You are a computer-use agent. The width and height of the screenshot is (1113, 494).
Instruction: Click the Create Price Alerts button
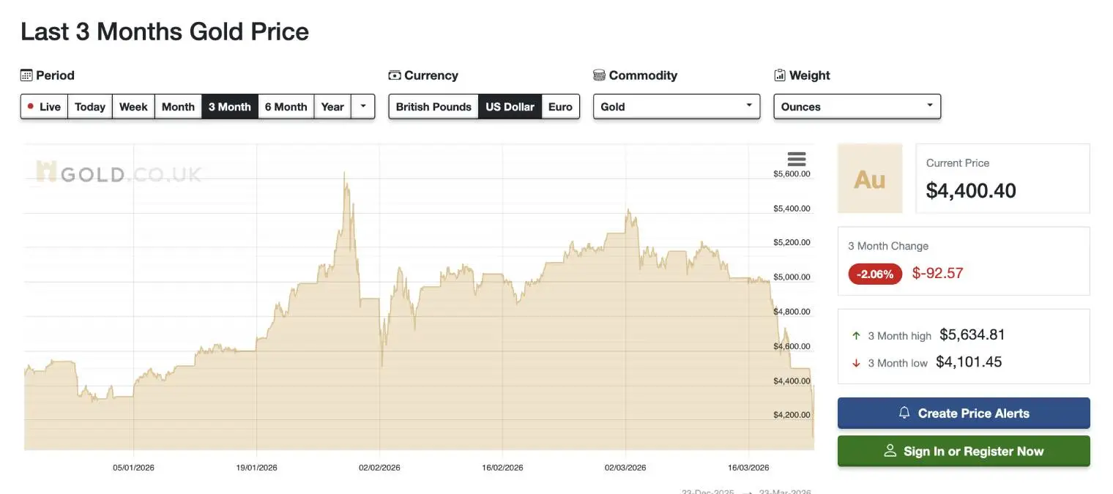tap(964, 413)
